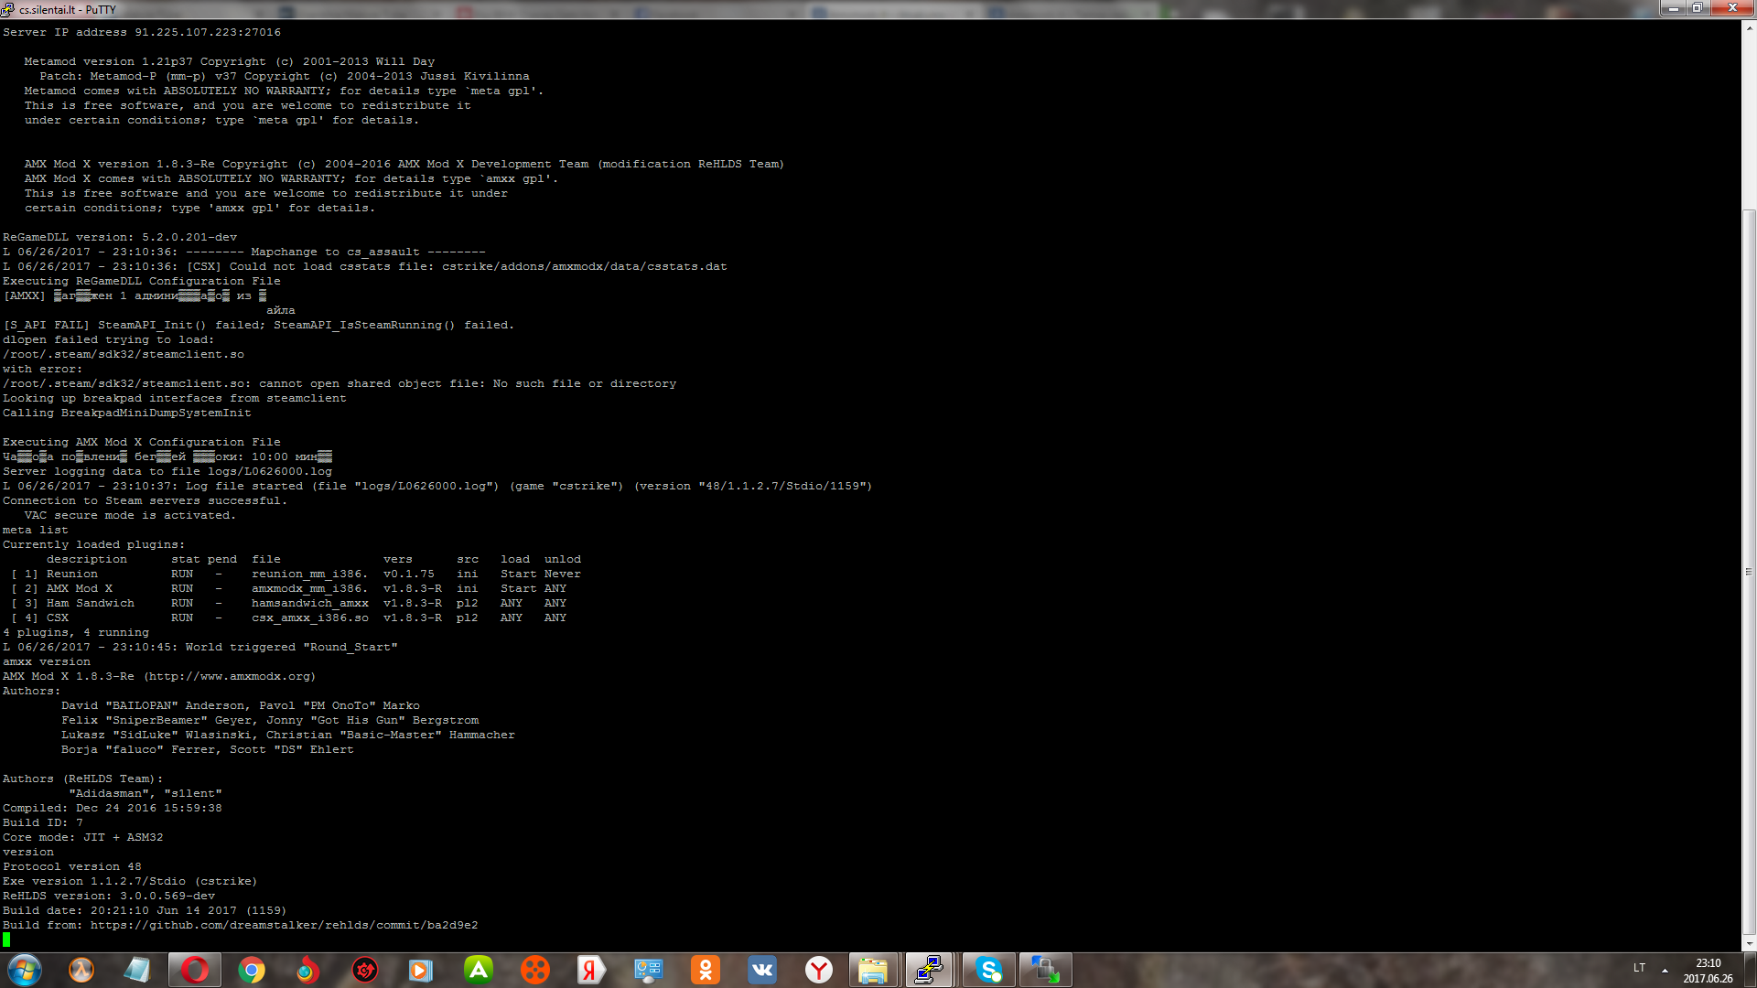Image resolution: width=1757 pixels, height=988 pixels.
Task: Show hidden system tray icons
Action: [1665, 970]
